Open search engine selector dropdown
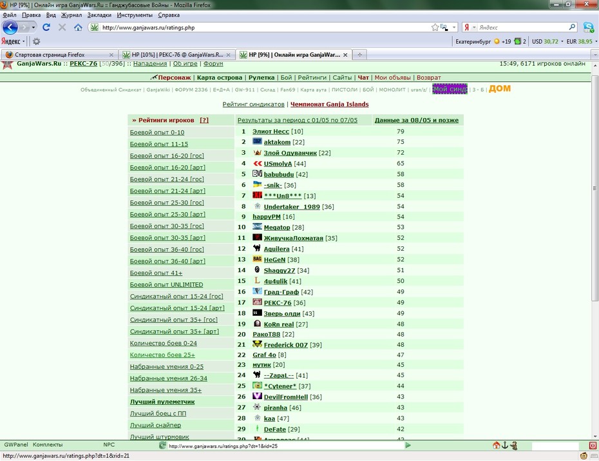Viewport: 599px width, 461px height. [x=474, y=28]
